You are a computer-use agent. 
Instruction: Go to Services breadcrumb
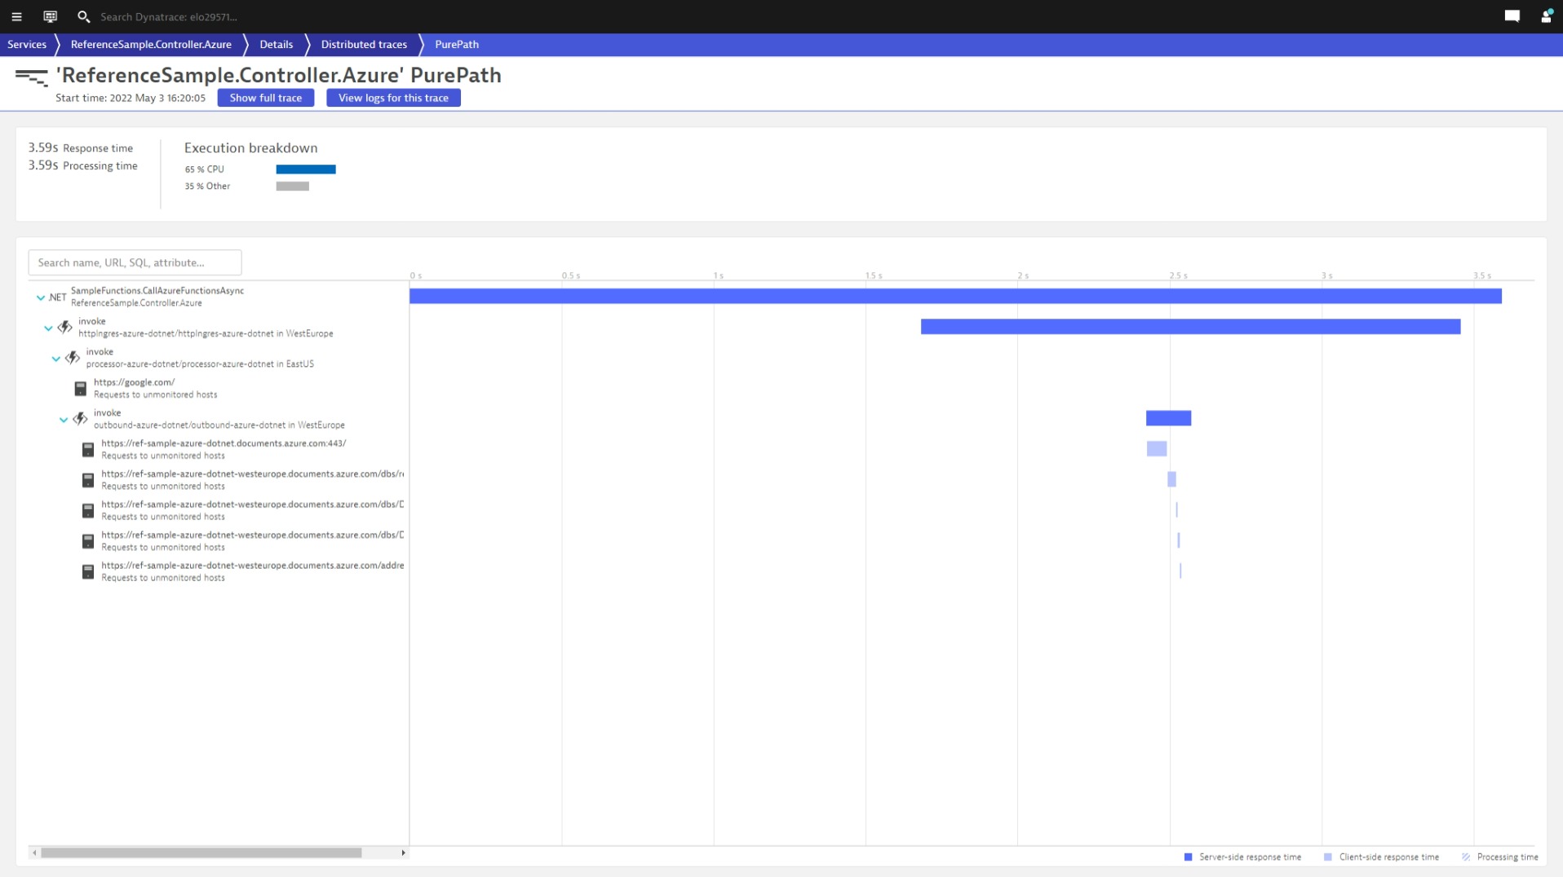(x=27, y=45)
